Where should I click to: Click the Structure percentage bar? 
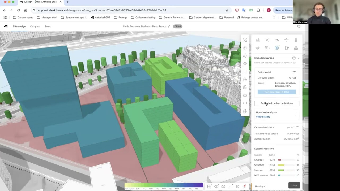[286, 165]
